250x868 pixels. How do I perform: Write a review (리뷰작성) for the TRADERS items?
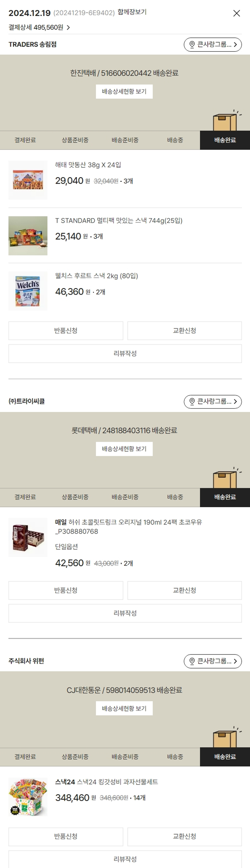[x=125, y=353]
